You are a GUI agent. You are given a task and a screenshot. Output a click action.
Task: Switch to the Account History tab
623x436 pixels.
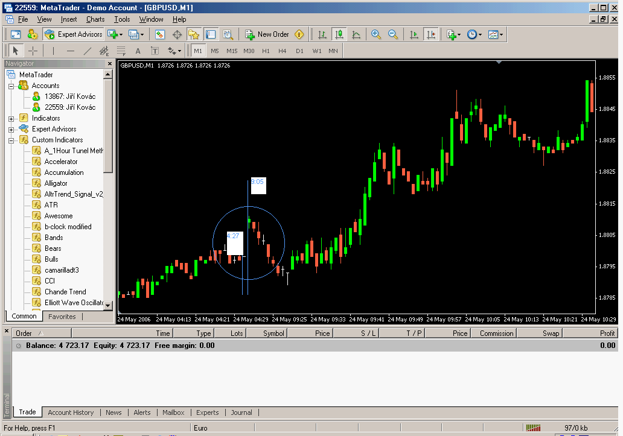pos(71,412)
